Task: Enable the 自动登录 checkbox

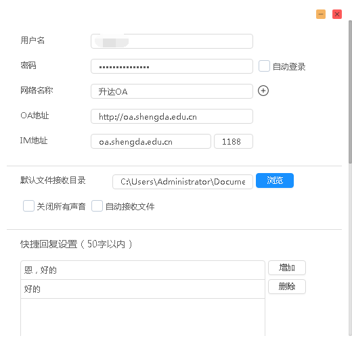Action: point(264,66)
